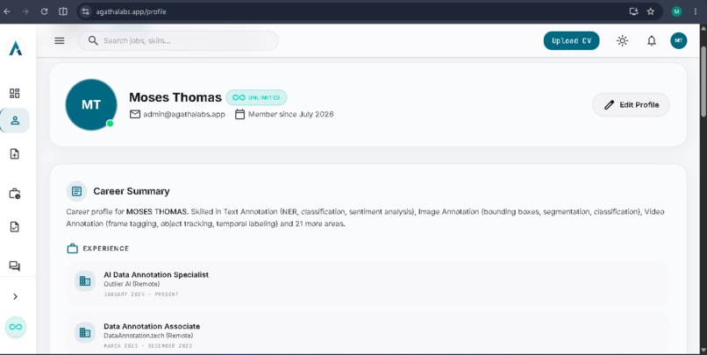Open the MT user avatar menu in header
707x355 pixels.
[x=679, y=40]
